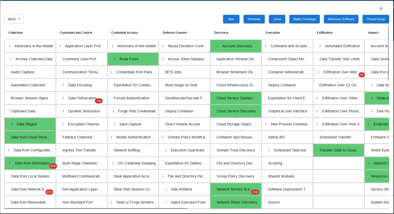This screenshot has width=394, height=214.
Task: Select Transfer Data to Cloud cell
Action: click(x=338, y=150)
